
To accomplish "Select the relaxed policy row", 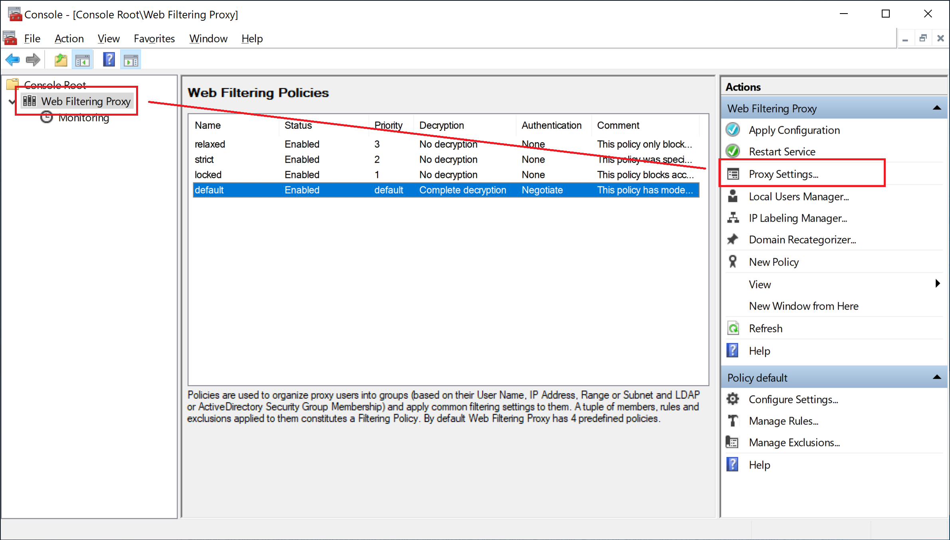I will tap(446, 144).
